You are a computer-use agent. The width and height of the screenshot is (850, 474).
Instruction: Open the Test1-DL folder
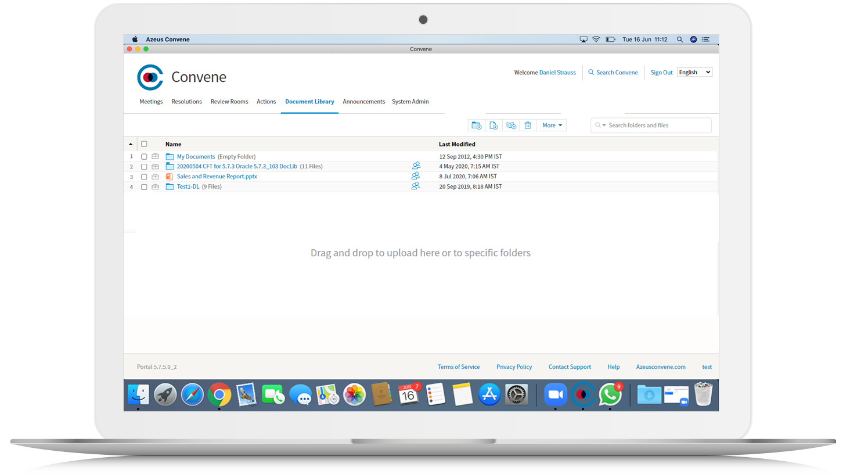coord(188,186)
